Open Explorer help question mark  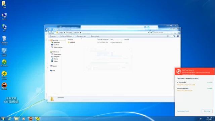178,36
